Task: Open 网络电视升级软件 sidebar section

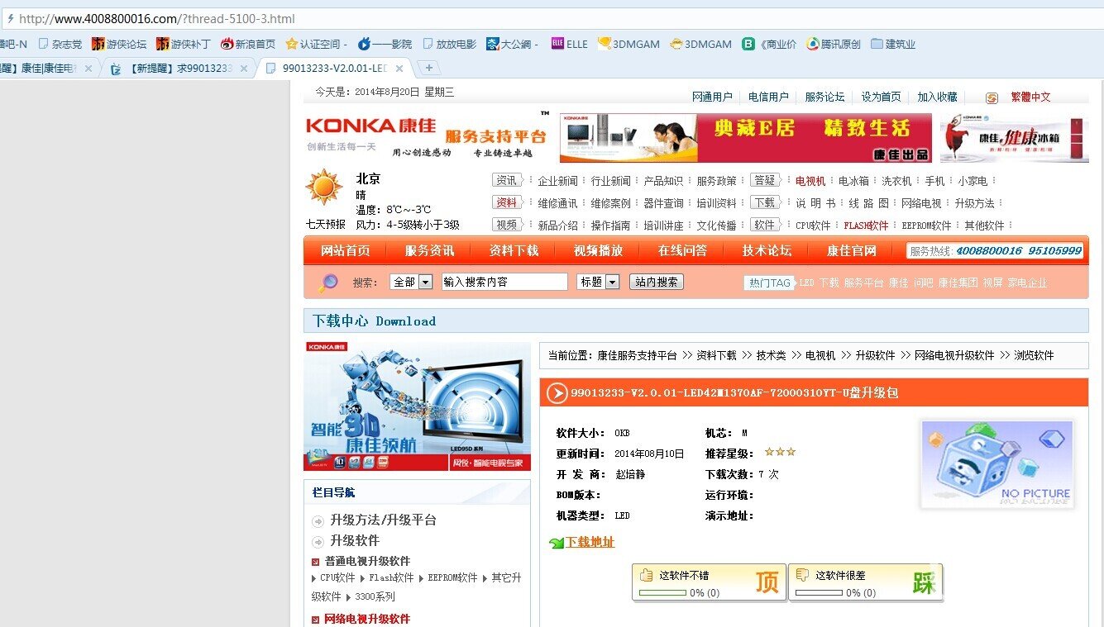Action: [367, 619]
